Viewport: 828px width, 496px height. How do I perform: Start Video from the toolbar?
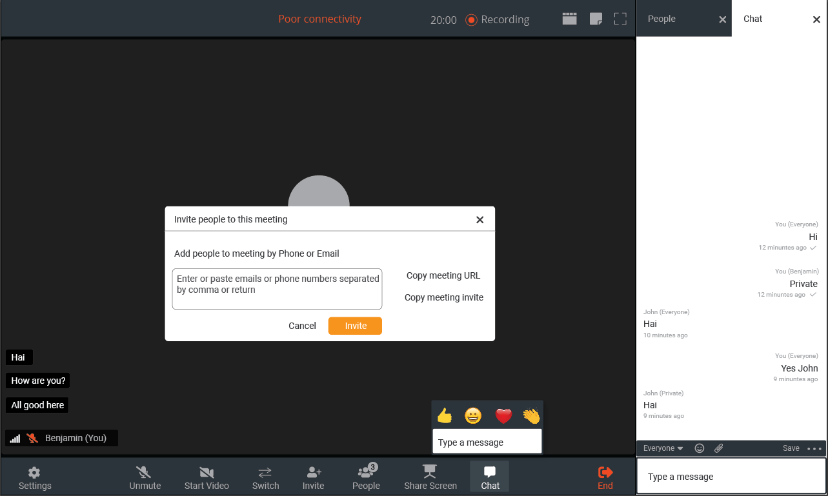(x=207, y=477)
